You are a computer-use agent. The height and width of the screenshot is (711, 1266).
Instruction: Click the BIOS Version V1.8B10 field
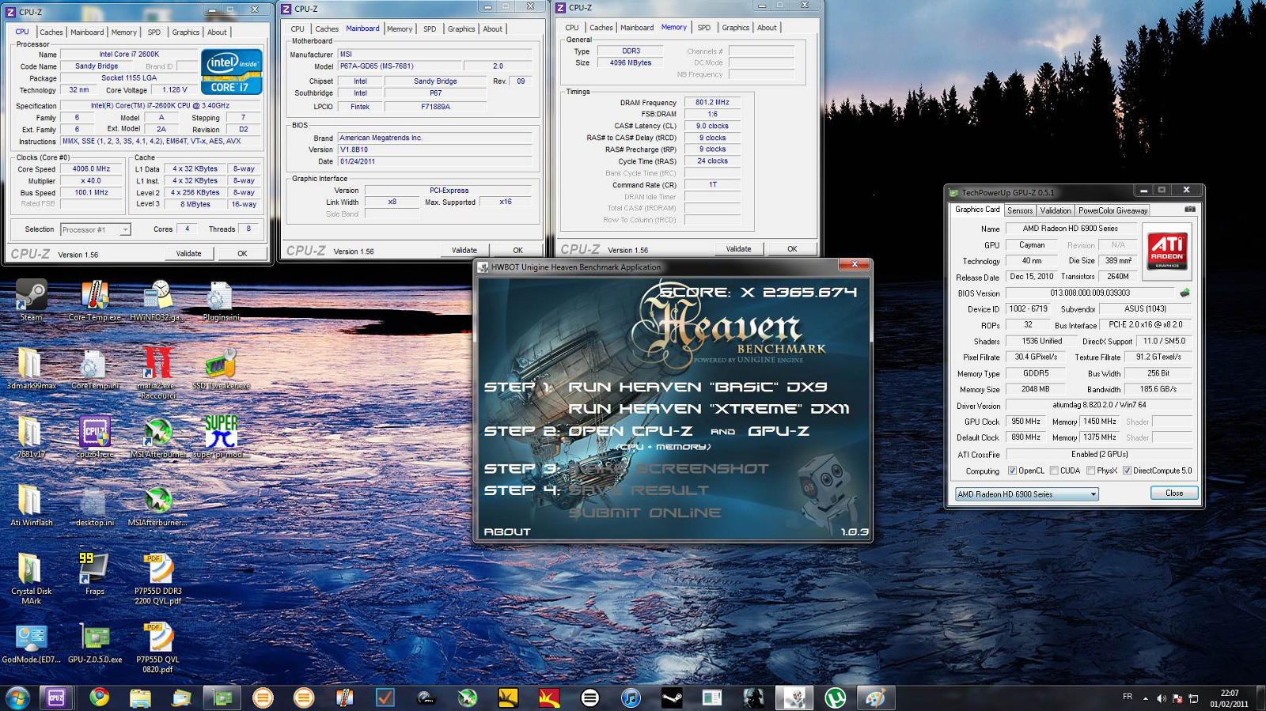435,149
